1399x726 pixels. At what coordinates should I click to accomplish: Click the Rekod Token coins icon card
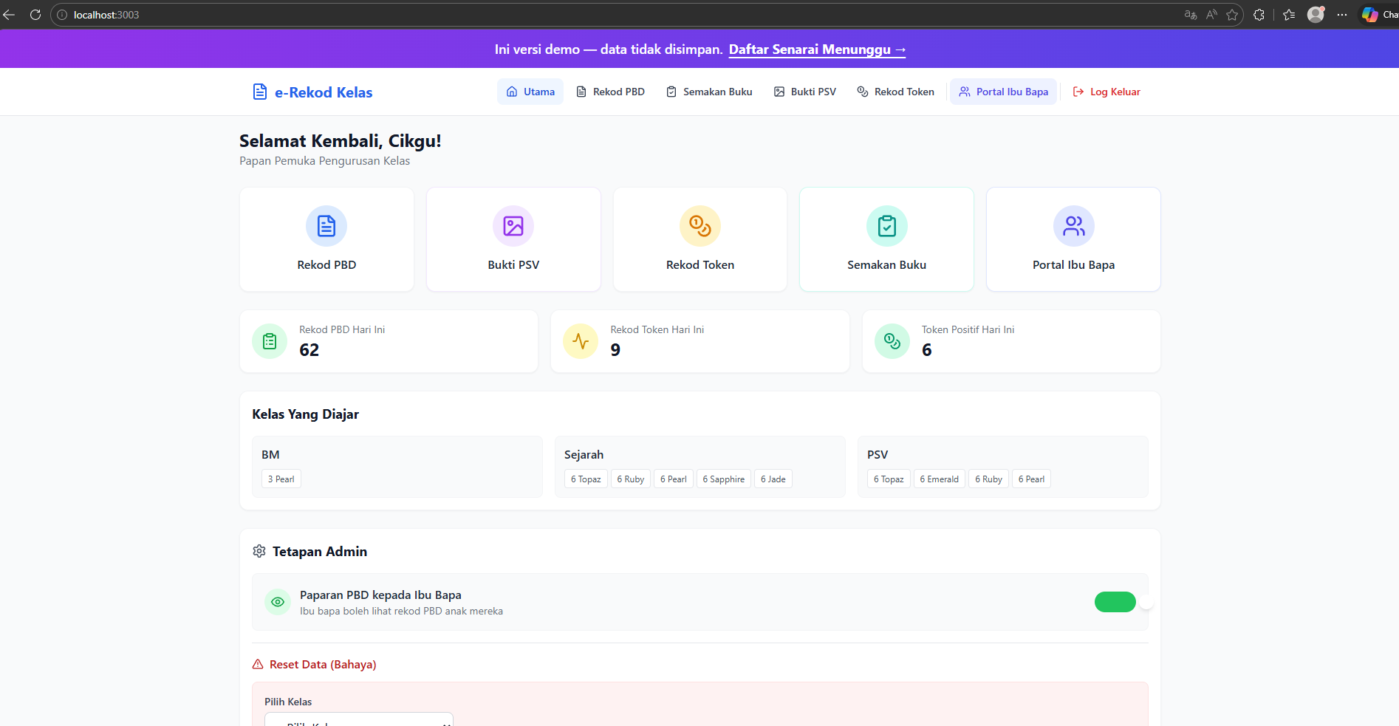point(699,239)
